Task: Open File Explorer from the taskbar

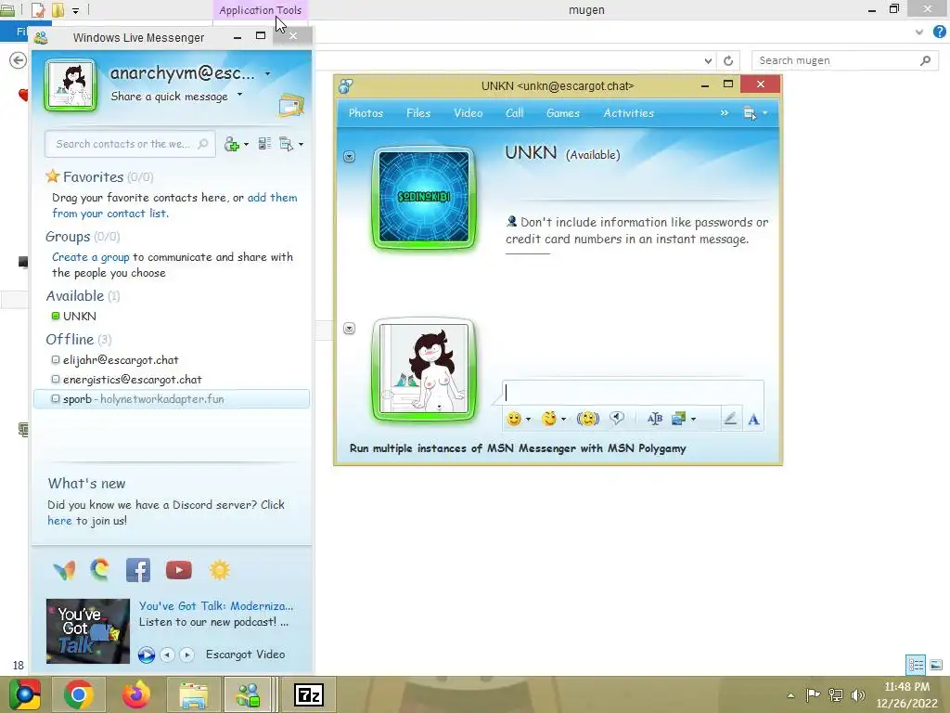Action: 193,694
